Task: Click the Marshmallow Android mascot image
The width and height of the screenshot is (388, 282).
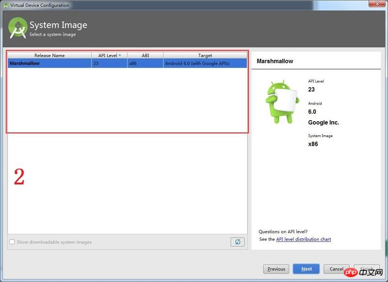Action: point(282,101)
